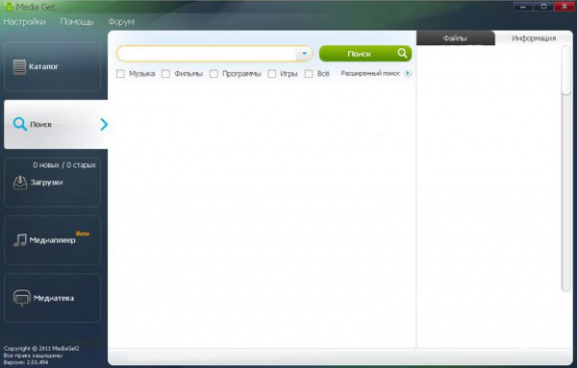577x368 pixels.
Task: Focus the search query input field
Action: (207, 54)
